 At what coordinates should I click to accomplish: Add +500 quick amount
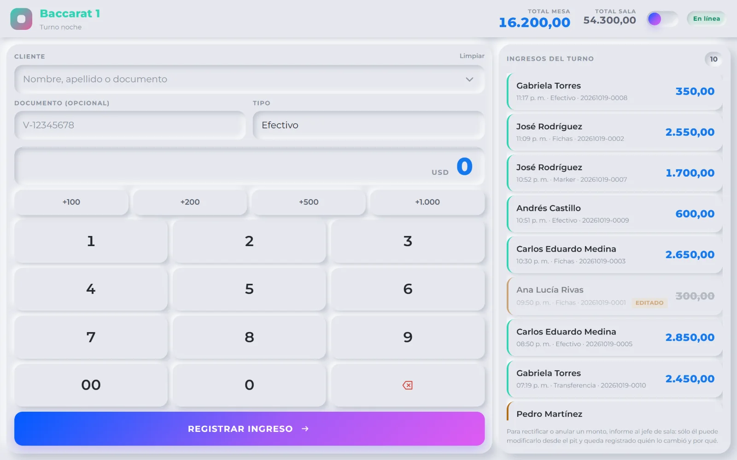tap(309, 202)
